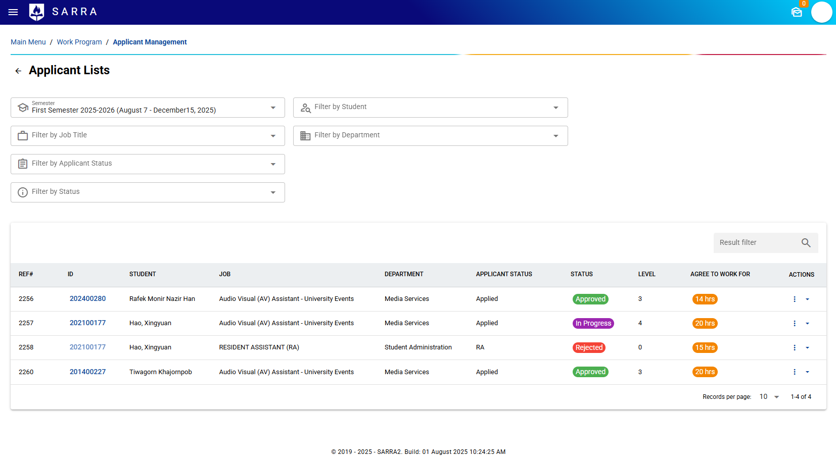Click the SARRA shield logo
This screenshot has width=836, height=461.
click(x=35, y=12)
